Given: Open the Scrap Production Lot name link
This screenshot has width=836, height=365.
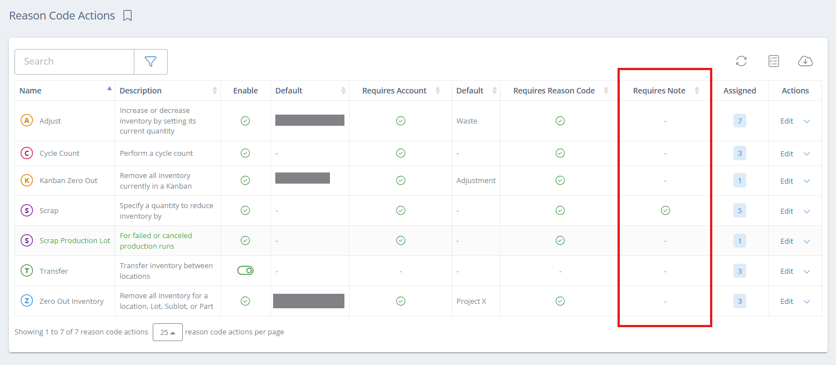Looking at the screenshot, I should (x=75, y=241).
